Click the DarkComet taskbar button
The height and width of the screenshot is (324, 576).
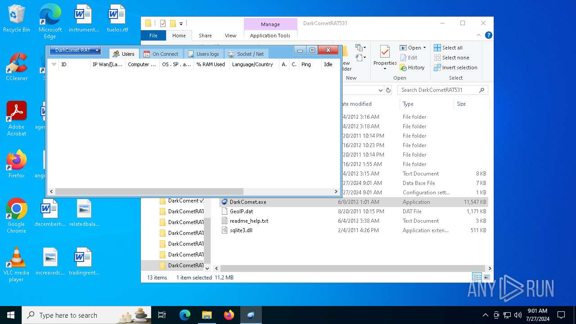click(x=251, y=315)
